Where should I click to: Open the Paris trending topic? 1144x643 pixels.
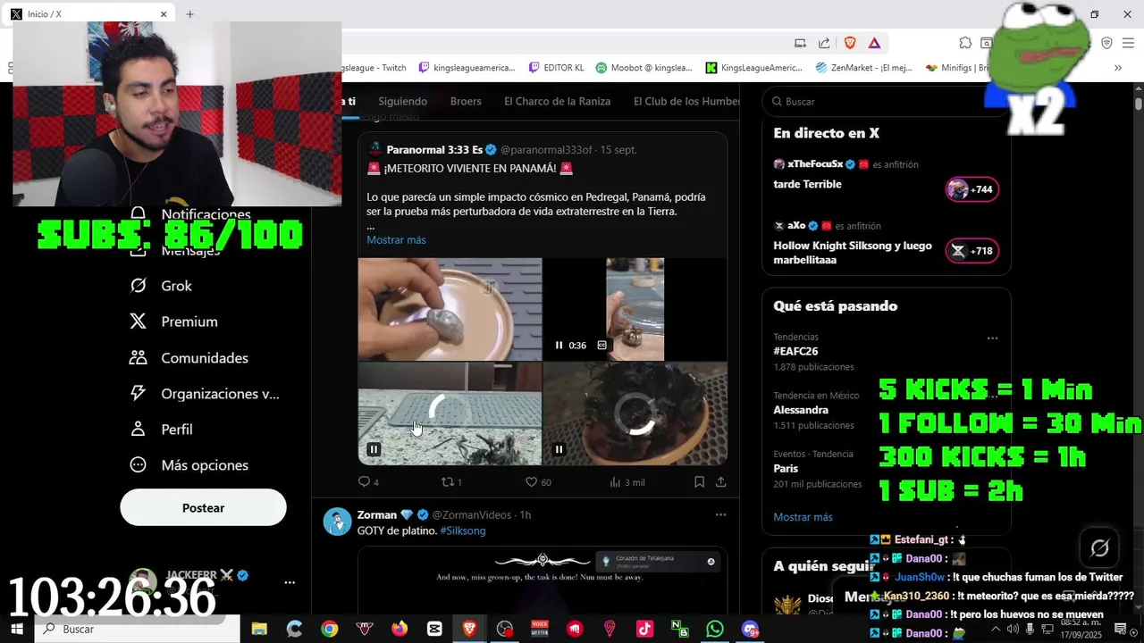786,468
